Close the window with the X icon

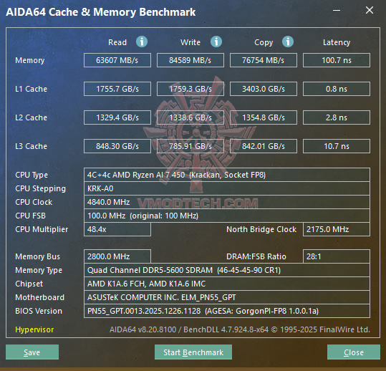tap(370, 10)
